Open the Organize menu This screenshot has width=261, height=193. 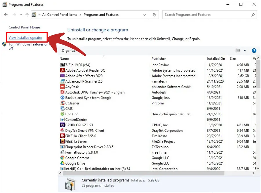pyautogui.click(x=68, y=51)
